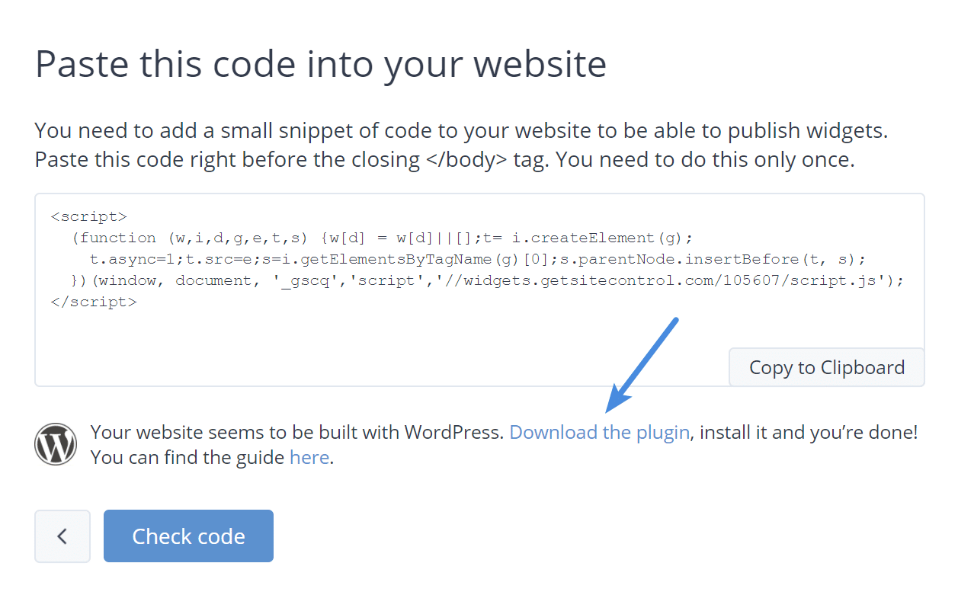Copy the snippet with Copy to Clipboard
Viewport: 958px width, 595px height.
click(x=827, y=367)
